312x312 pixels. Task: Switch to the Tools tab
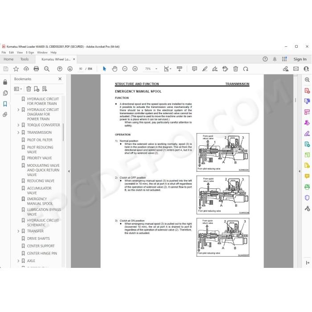tap(25, 59)
